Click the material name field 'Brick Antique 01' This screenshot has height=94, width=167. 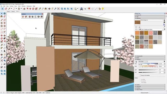click(x=152, y=20)
